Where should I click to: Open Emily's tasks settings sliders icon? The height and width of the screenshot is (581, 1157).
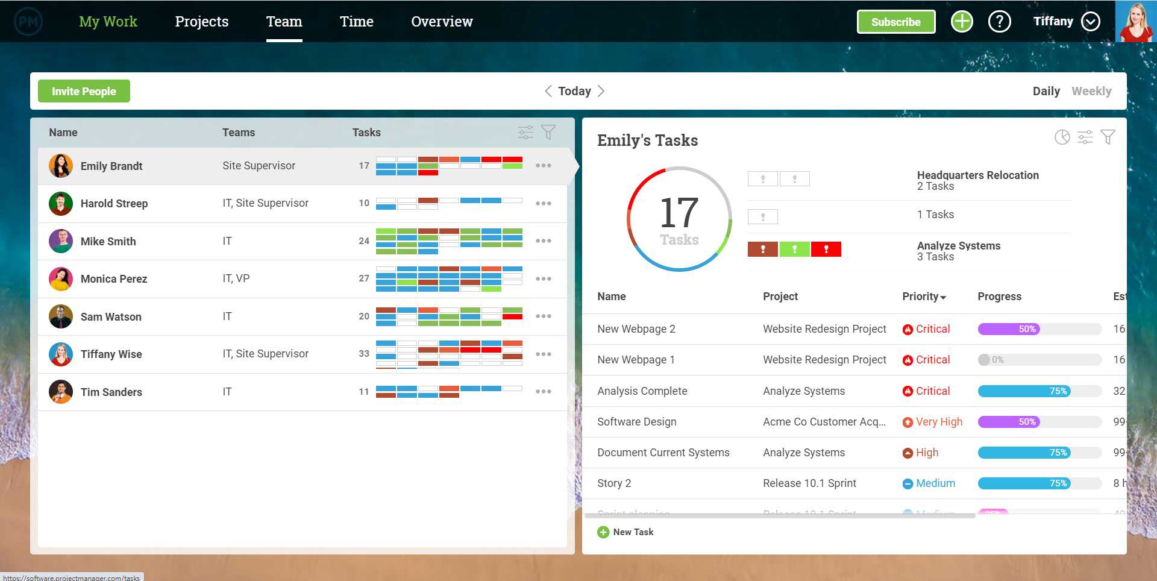point(1085,137)
